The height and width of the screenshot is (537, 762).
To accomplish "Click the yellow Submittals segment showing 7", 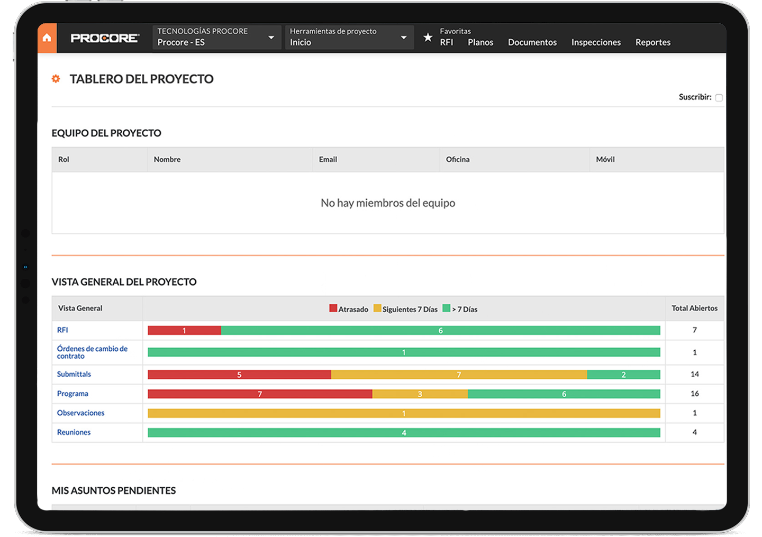I will click(x=459, y=375).
